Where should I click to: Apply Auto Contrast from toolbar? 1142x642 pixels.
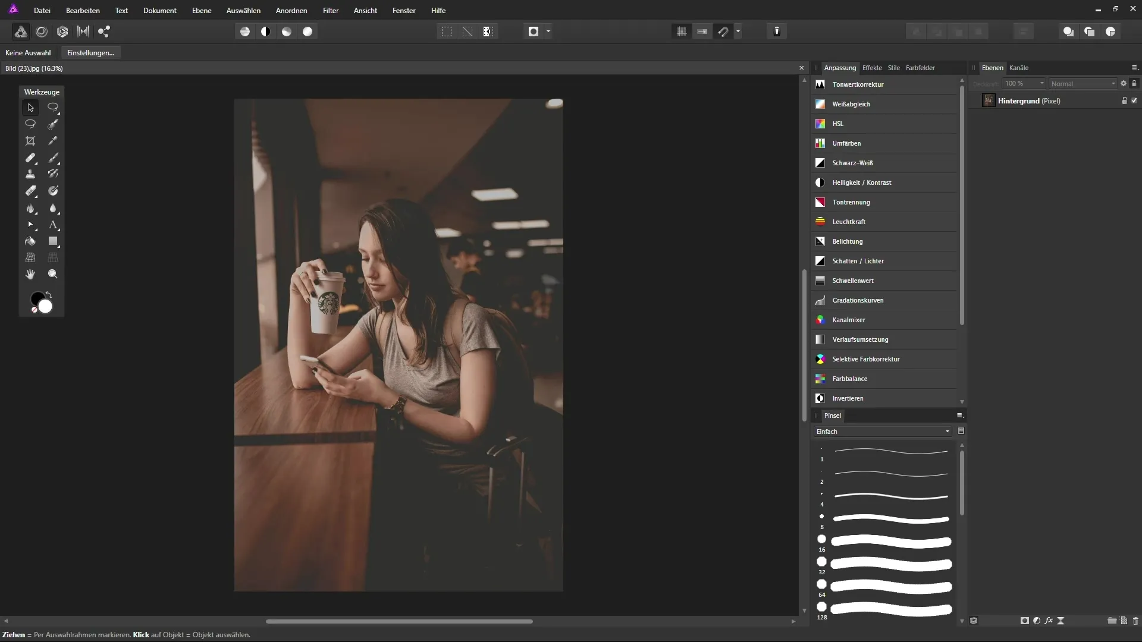pyautogui.click(x=266, y=32)
